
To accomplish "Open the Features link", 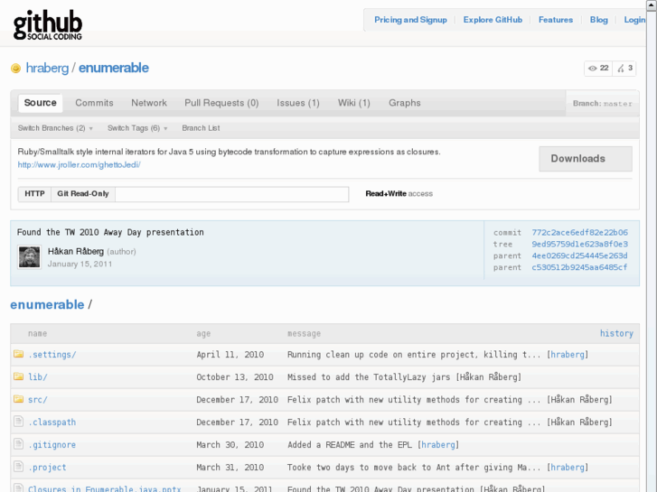I will (x=556, y=20).
